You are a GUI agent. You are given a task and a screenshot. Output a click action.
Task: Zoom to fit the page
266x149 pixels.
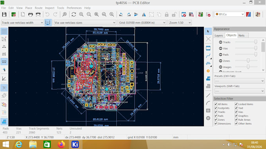click(97, 14)
